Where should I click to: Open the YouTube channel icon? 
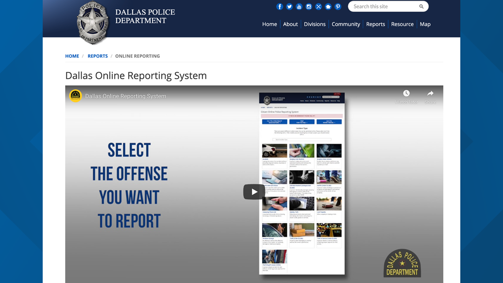click(x=299, y=6)
